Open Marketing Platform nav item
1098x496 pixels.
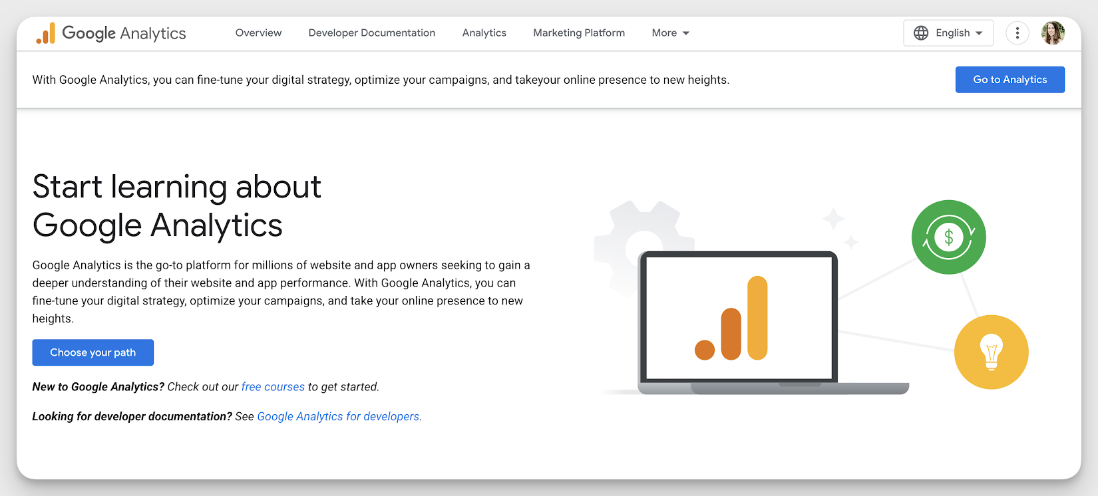[x=579, y=33]
